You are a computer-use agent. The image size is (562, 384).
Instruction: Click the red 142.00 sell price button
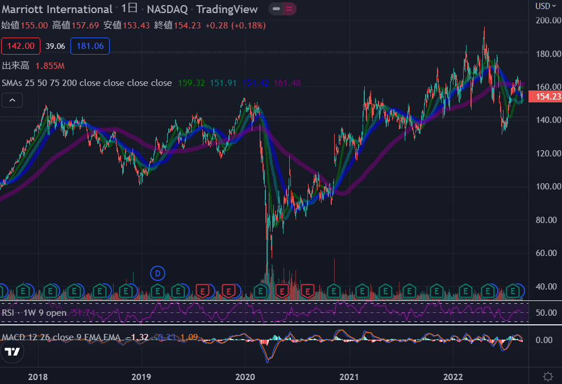(x=21, y=46)
